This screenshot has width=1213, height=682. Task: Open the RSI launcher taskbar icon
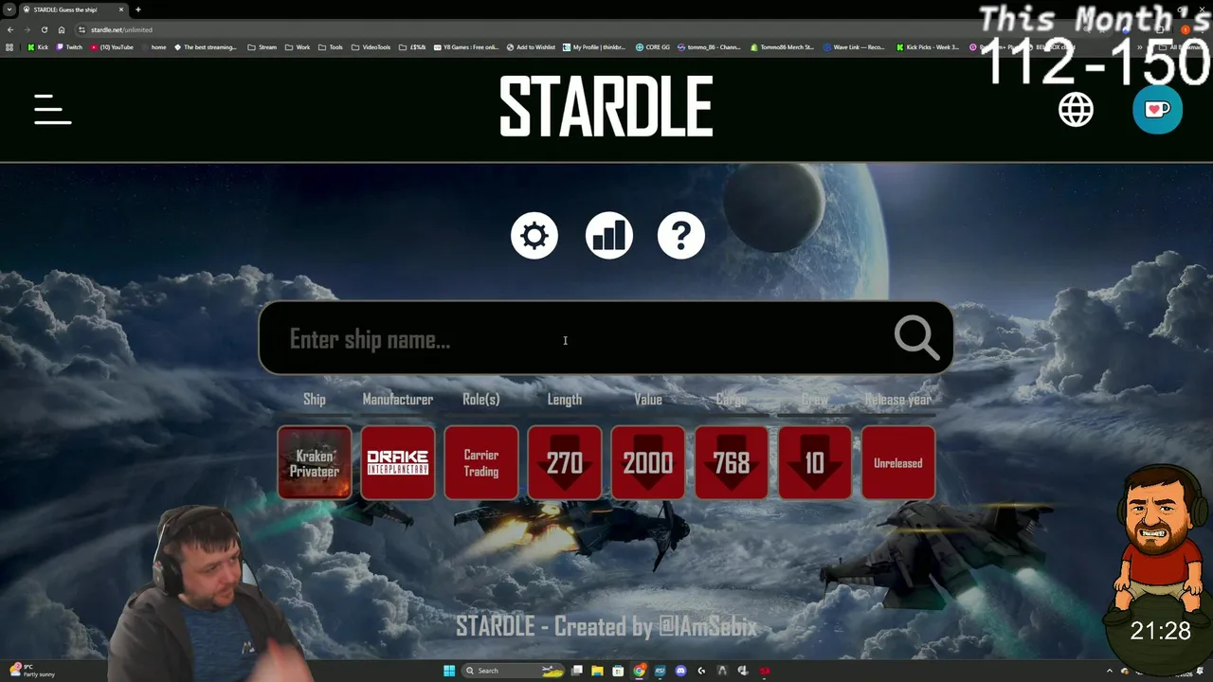point(660,671)
